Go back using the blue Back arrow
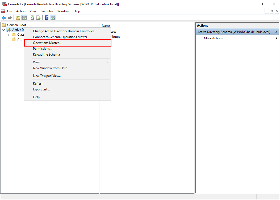Viewport: 280px width, 200px height. [x=4, y=18]
